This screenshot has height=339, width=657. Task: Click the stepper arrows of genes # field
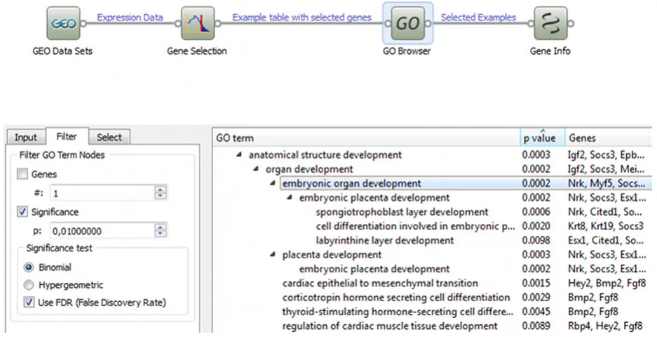pos(161,193)
